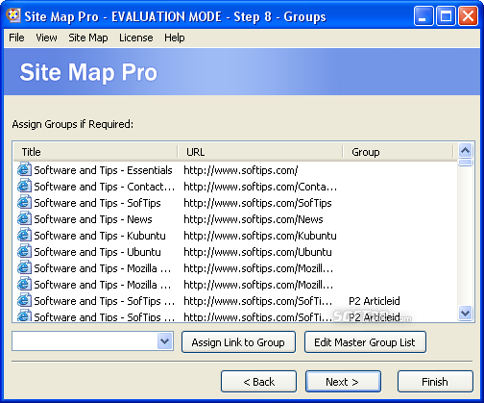Click the page icon beside Contact row
484x403 pixels.
point(24,186)
